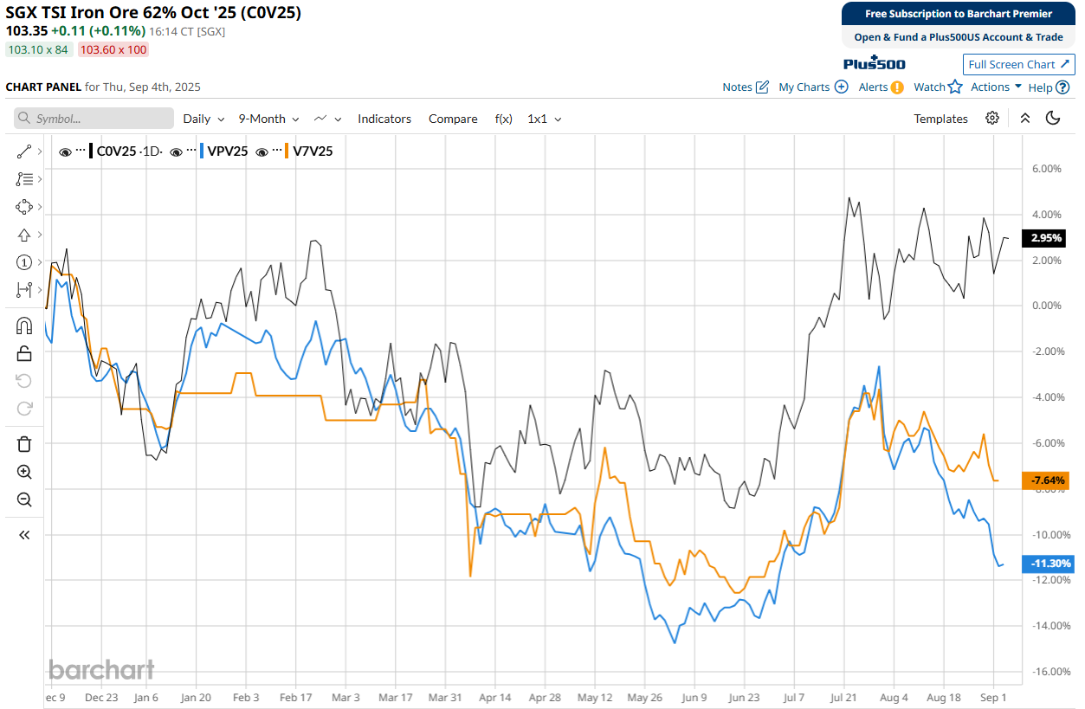
Task: Open Free Subscription to Barchart Premier link
Action: point(958,14)
